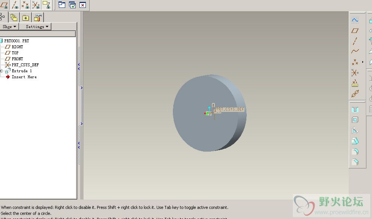Click the Close window toolbar icon with red X
Image resolution: width=372 pixels, height=219 pixels.
point(82,5)
